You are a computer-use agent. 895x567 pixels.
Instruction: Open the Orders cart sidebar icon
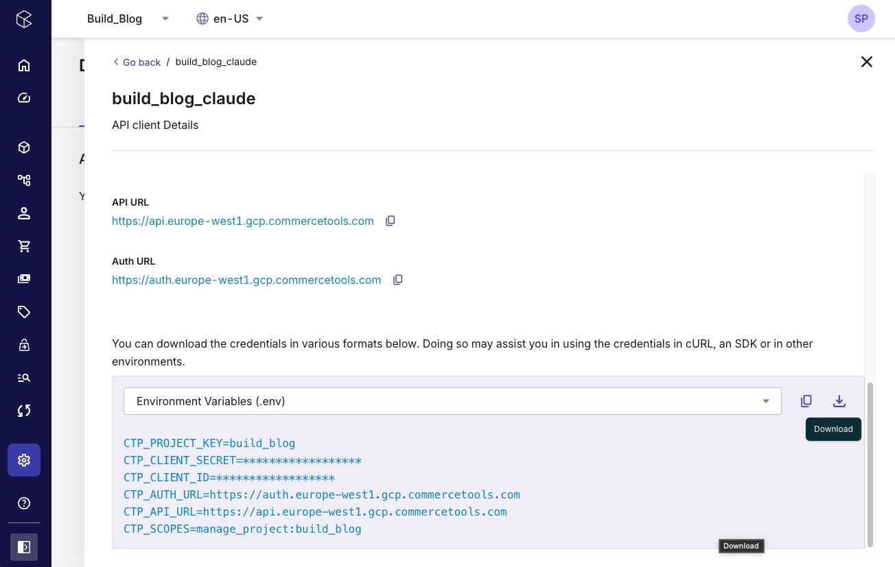coord(24,246)
